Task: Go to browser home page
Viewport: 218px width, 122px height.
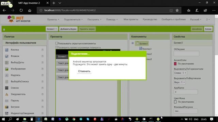Action: (x=30, y=11)
